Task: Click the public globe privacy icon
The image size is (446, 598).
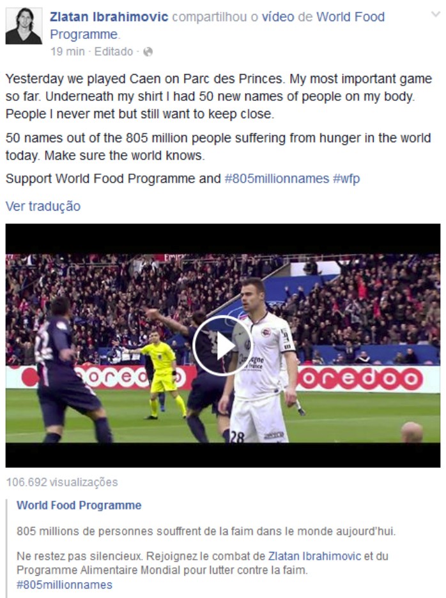Action: click(x=148, y=52)
